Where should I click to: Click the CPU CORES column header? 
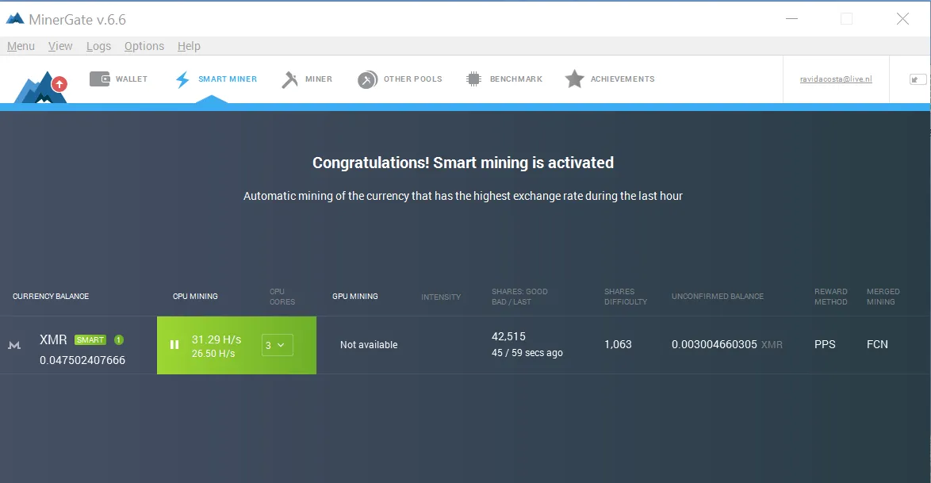click(282, 297)
